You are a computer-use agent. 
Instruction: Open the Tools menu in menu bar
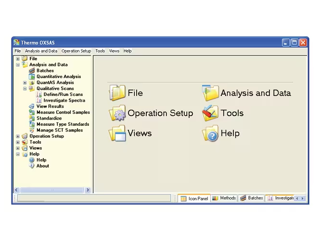point(100,51)
